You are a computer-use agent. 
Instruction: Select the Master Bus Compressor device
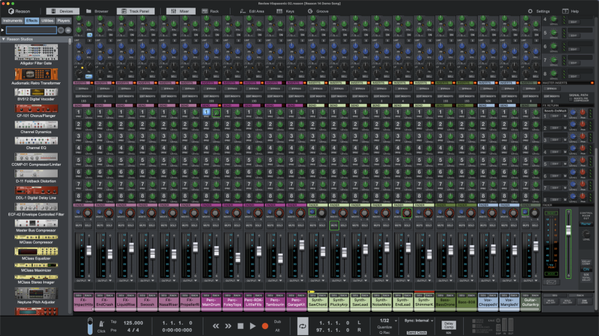tap(36, 226)
